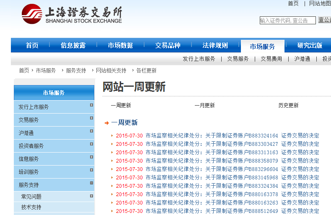The image size is (331, 215).
Task: Expand the 培训服务 sidebar plus icon
Action: (91, 170)
